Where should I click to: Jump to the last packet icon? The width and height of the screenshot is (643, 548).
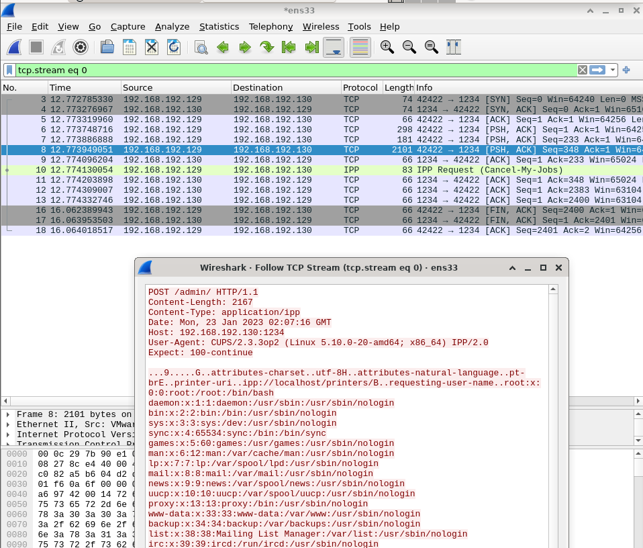pos(311,47)
